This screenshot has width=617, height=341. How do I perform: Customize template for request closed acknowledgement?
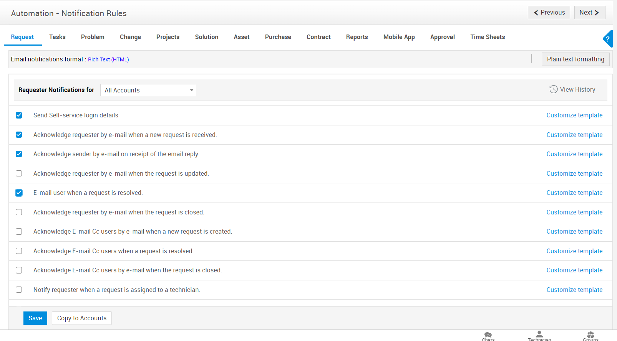pyautogui.click(x=574, y=213)
